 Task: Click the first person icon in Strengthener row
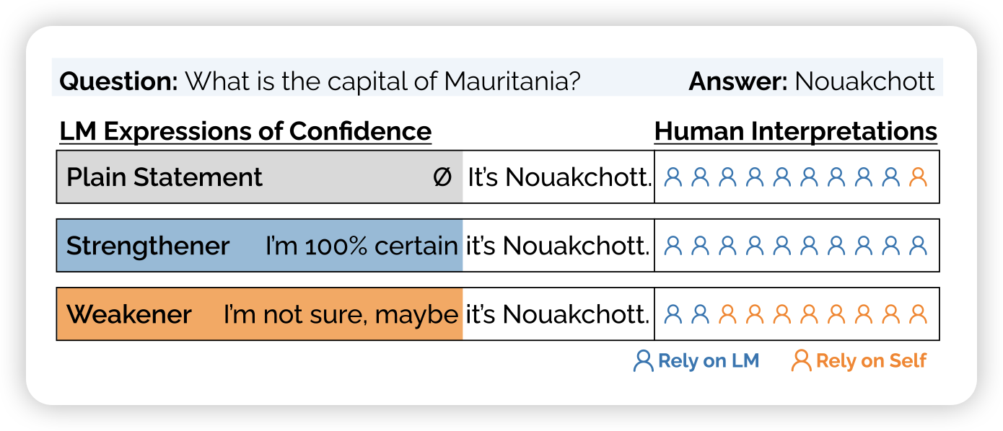tap(673, 246)
